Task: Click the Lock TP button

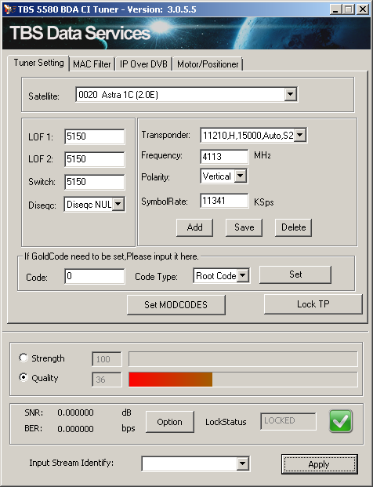Action: pos(313,304)
